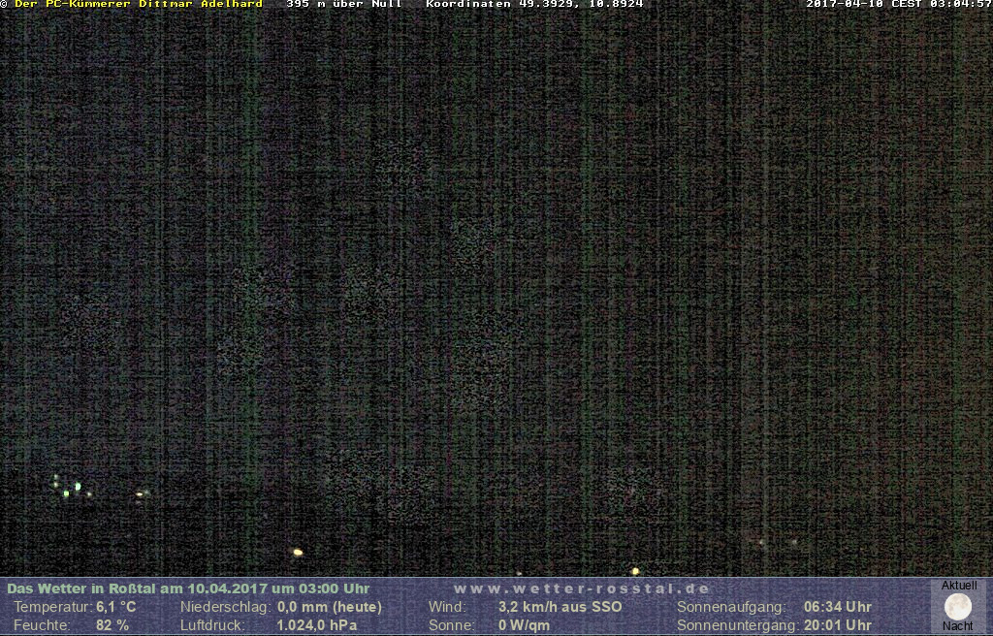
Task: Click the moon icon in the Aktuell box
Action: coord(958,607)
